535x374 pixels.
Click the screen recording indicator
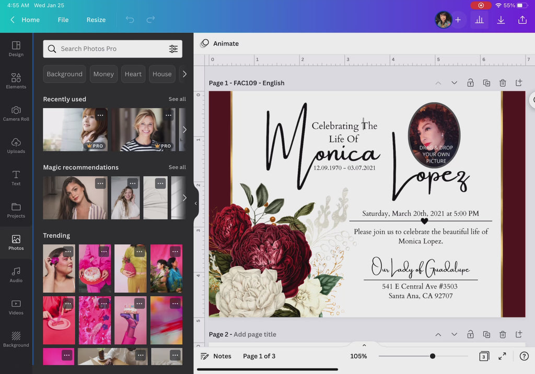tap(481, 5)
